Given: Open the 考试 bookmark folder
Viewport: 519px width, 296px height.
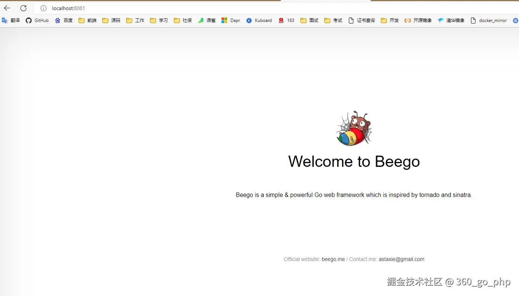Looking at the screenshot, I should pyautogui.click(x=333, y=20).
